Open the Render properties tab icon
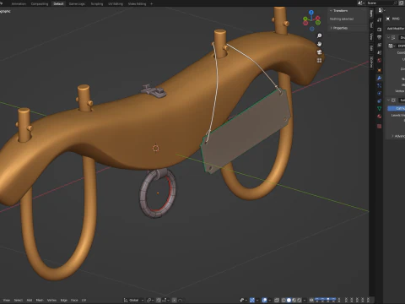Screen dimensions: 405x304 380,30
